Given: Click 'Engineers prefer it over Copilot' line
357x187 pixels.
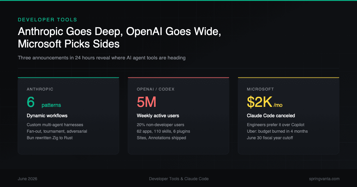Looking at the screenshot, I should point(276,125).
